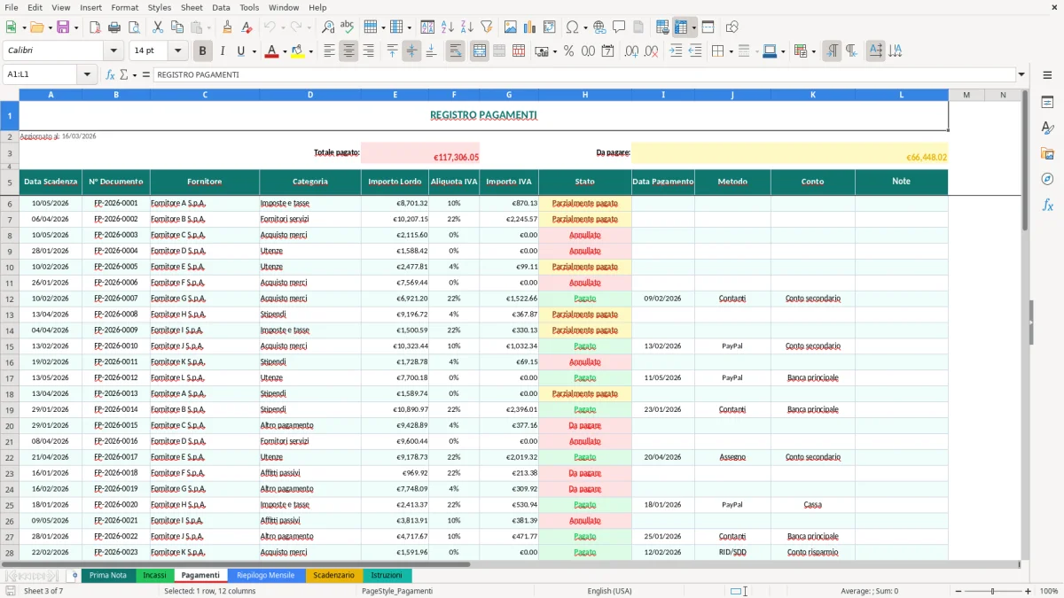Click the zoom percentage 100%
The width and height of the screenshot is (1064, 598).
click(1049, 591)
